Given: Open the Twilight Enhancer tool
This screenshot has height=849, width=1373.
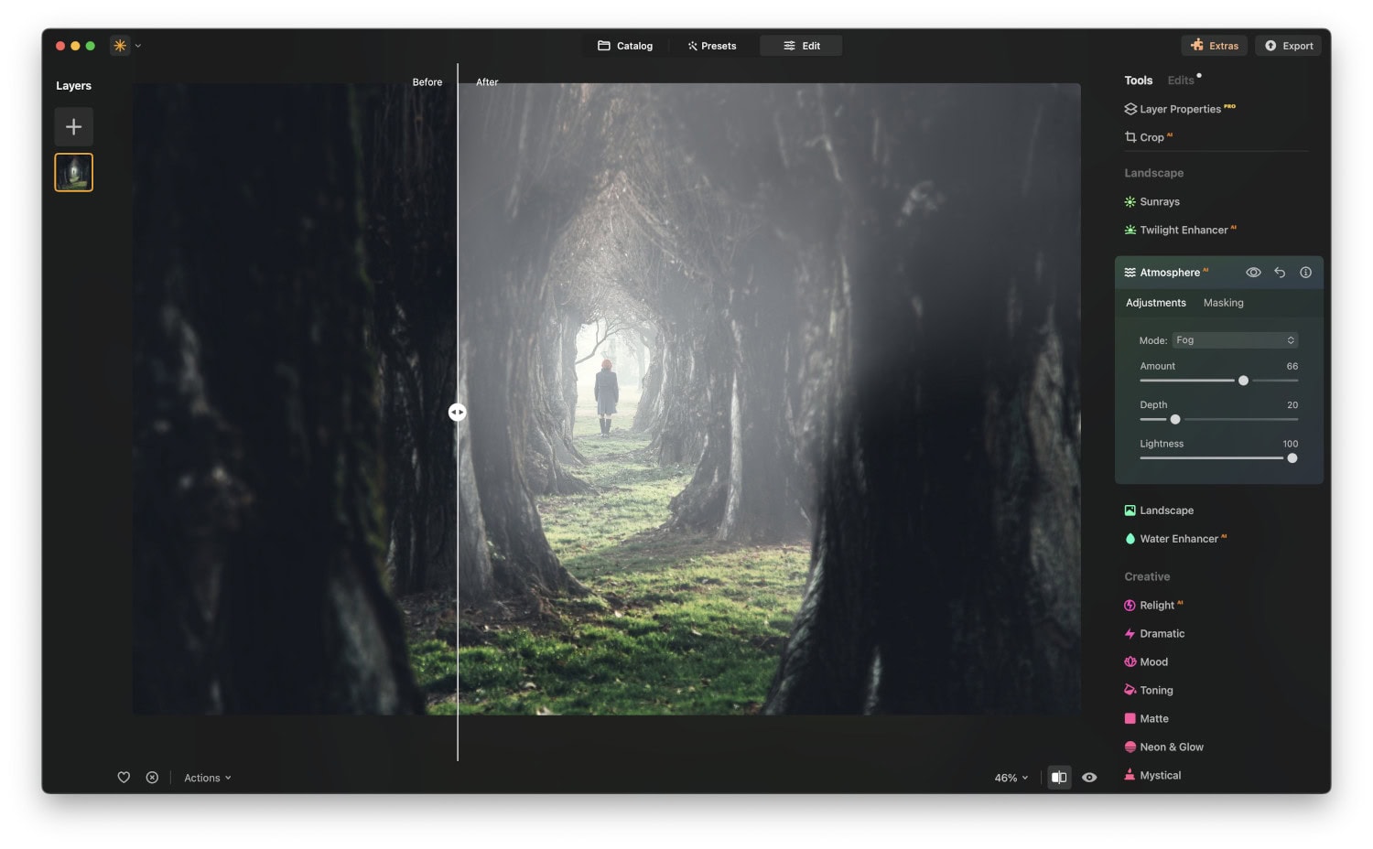Looking at the screenshot, I should click(x=1181, y=230).
